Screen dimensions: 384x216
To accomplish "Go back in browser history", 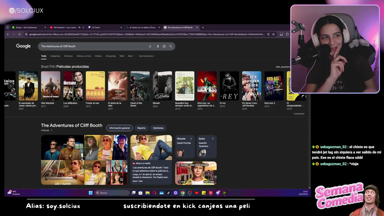I will [8, 34].
